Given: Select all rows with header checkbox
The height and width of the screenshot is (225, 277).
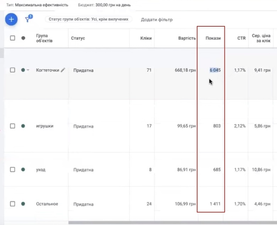Looking at the screenshot, I should 13,38.
